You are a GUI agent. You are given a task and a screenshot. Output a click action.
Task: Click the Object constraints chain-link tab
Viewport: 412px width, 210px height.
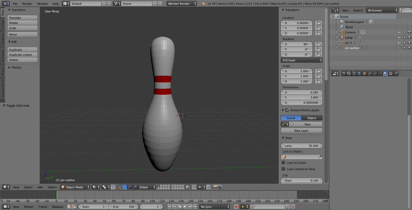click(x=370, y=74)
